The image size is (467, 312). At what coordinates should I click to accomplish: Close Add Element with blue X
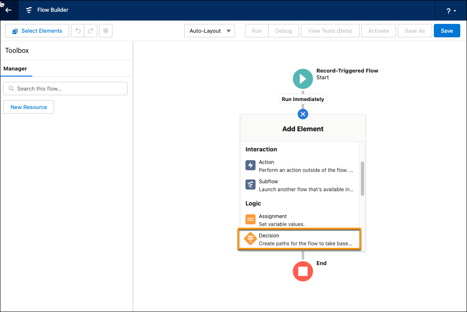pyautogui.click(x=303, y=114)
